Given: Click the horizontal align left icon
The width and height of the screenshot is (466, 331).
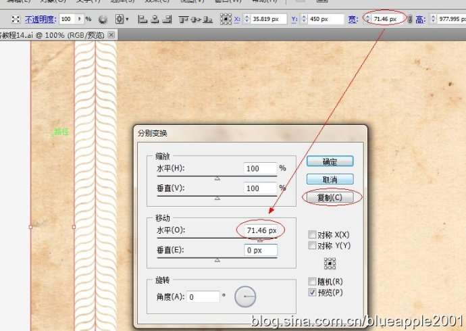Looking at the screenshot, I should click(143, 20).
